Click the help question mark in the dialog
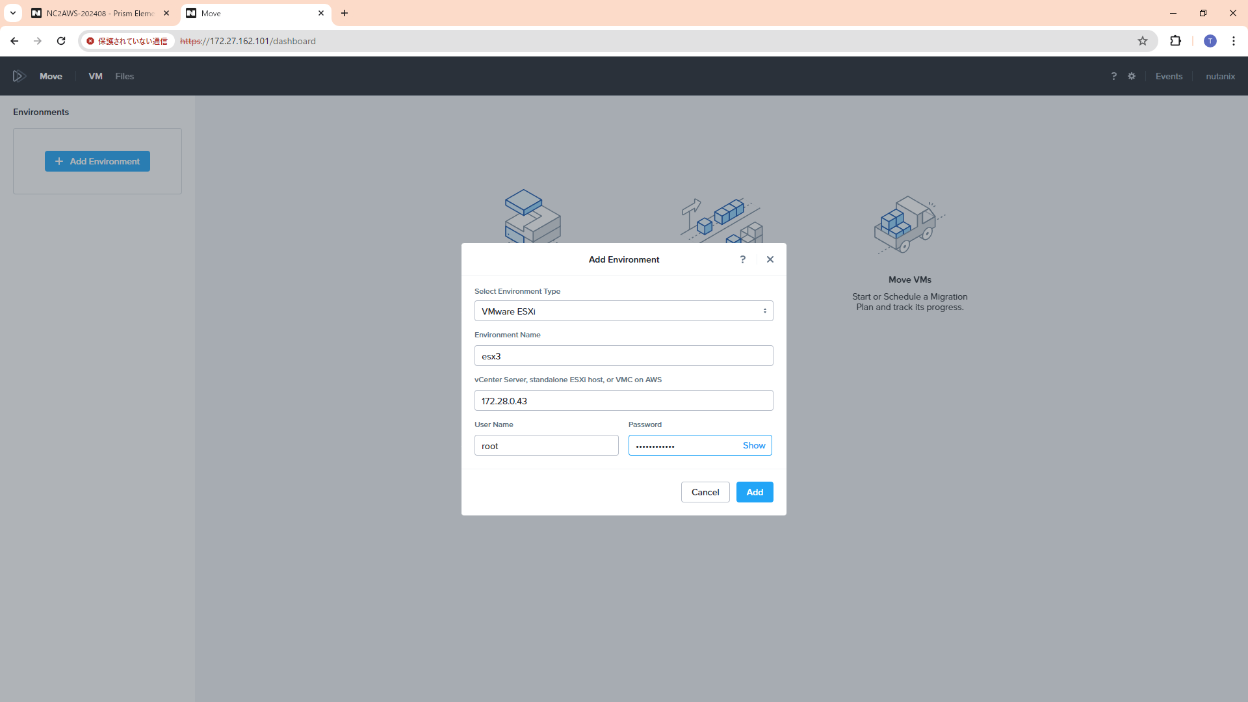Screen dimensions: 1248x702 point(742,259)
